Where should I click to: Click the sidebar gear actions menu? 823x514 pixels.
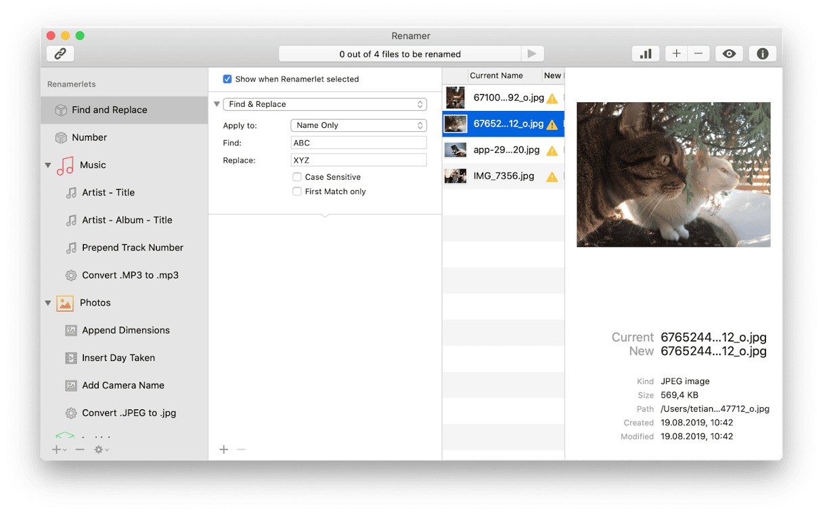click(x=102, y=450)
